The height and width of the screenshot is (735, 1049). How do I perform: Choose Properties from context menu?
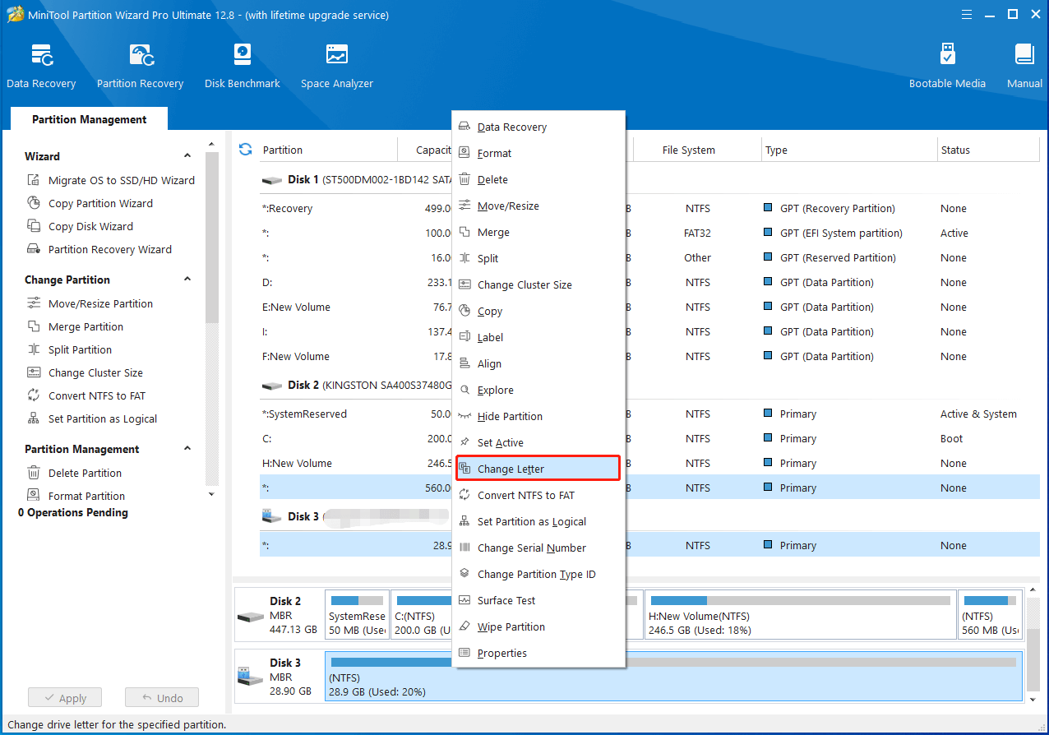coord(538,653)
